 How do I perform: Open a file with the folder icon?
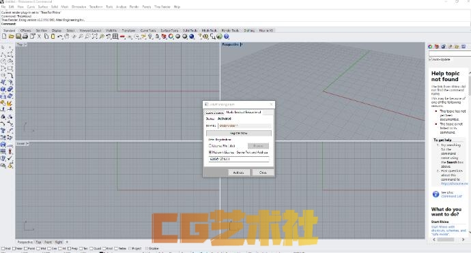click(11, 36)
